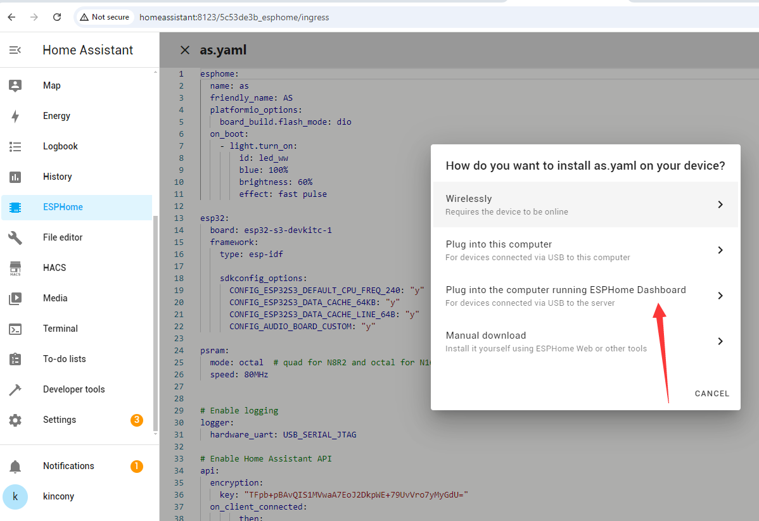759x521 pixels.
Task: Expand the ESPHome Dashboard server option chevron
Action: [720, 296]
